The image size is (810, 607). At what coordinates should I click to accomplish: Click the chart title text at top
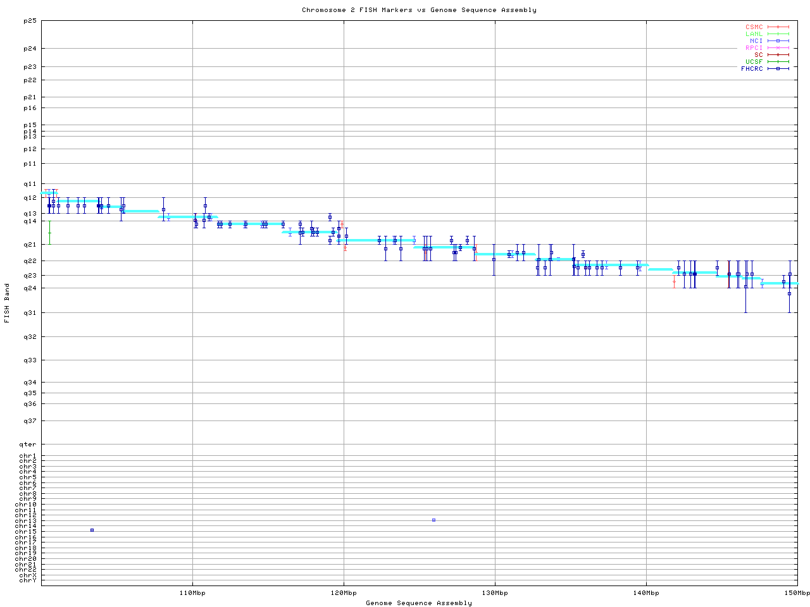click(x=419, y=10)
